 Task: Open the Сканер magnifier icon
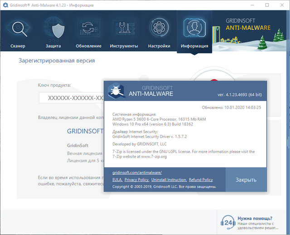click(18, 30)
